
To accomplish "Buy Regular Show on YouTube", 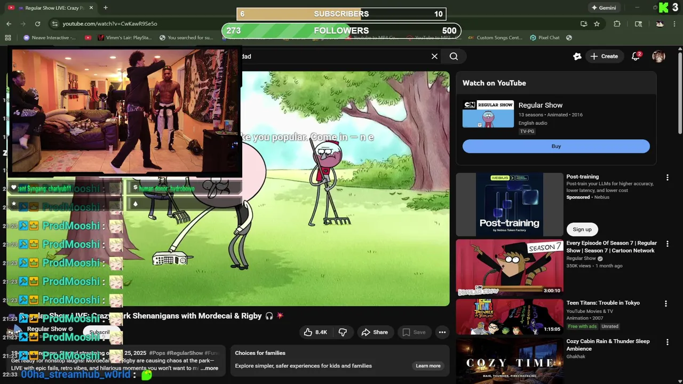I will click(x=556, y=146).
